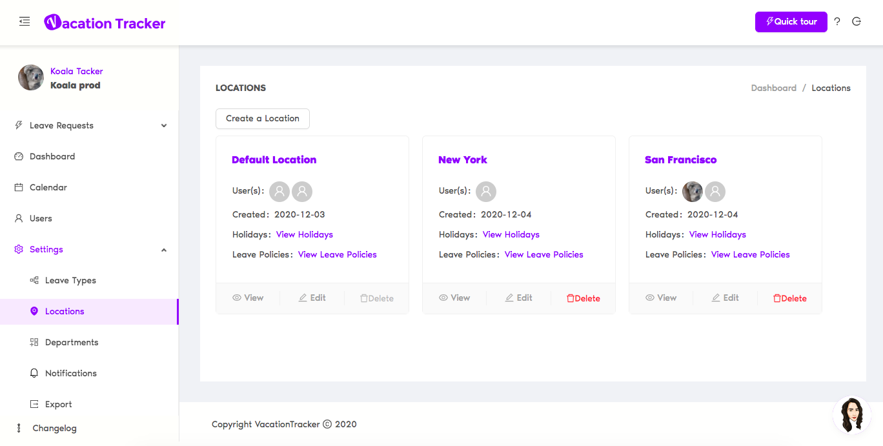This screenshot has width=883, height=446.
Task: Open the Koala Tacker profile name link
Action: point(77,71)
